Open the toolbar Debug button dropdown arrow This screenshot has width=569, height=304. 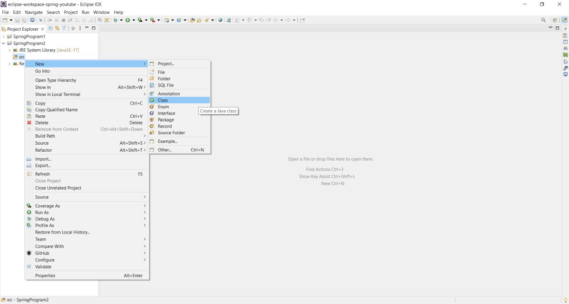121,20
